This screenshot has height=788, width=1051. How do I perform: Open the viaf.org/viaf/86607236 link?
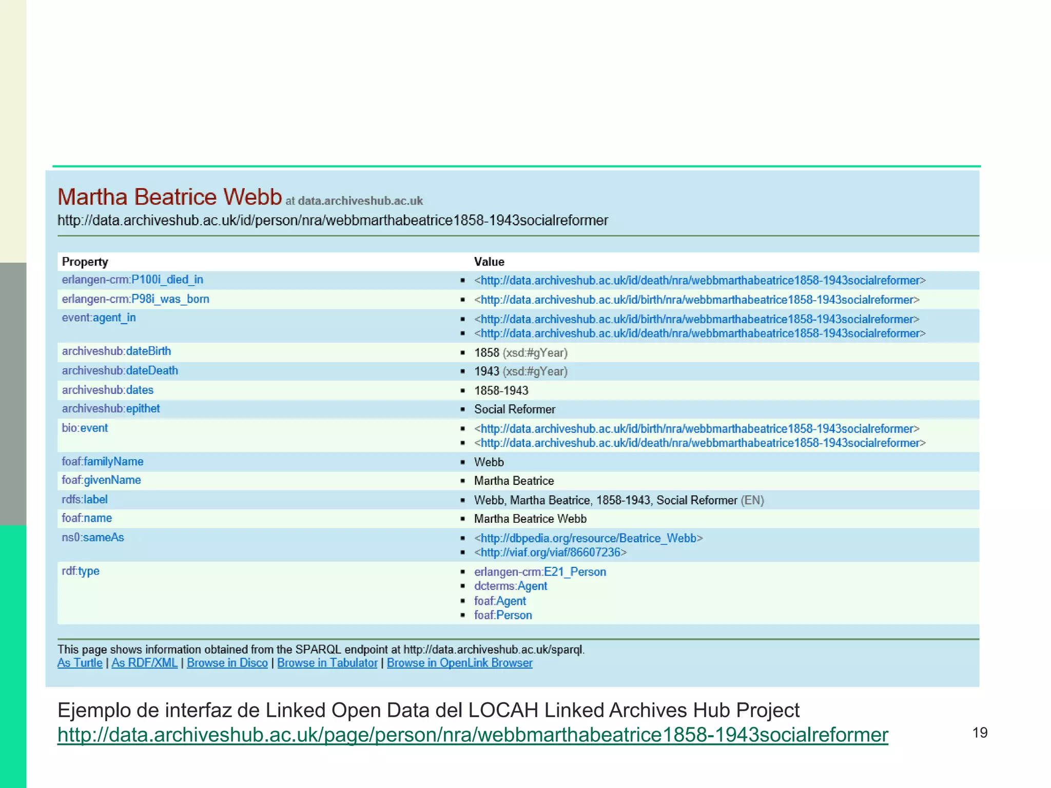(x=551, y=553)
